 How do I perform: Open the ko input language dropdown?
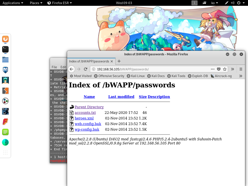pos(215,3)
